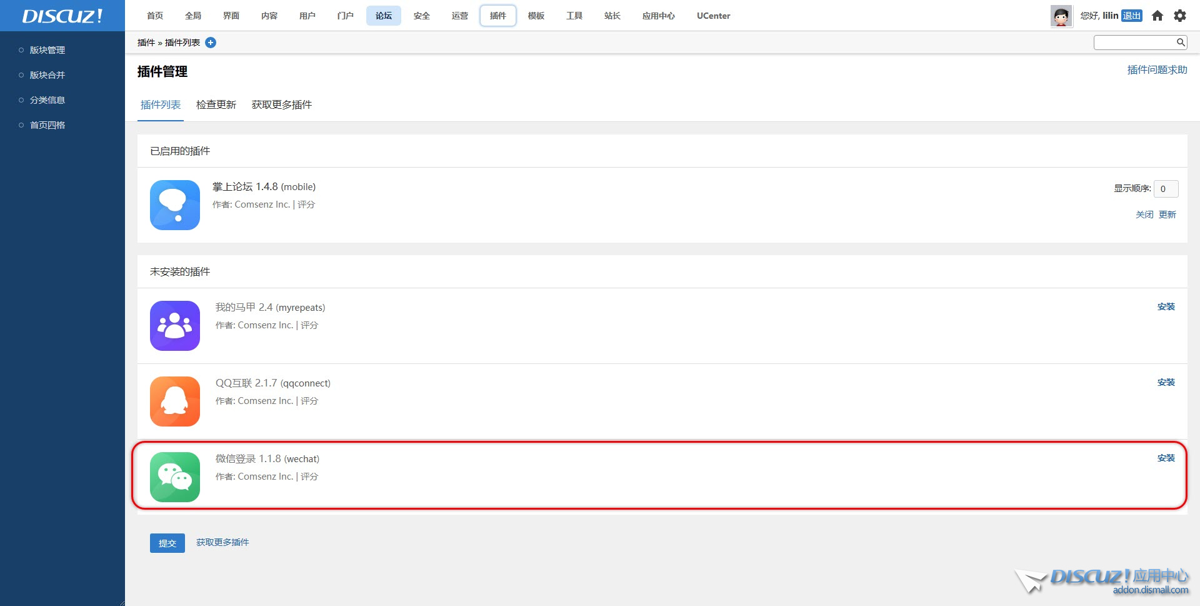
Task: Install the 微信登录 plugin via 安装
Action: pyautogui.click(x=1166, y=458)
